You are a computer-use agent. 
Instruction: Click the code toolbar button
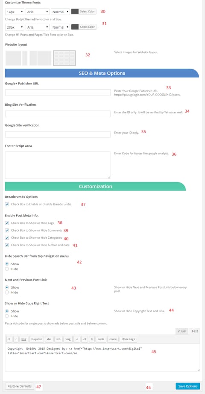(x=101, y=339)
